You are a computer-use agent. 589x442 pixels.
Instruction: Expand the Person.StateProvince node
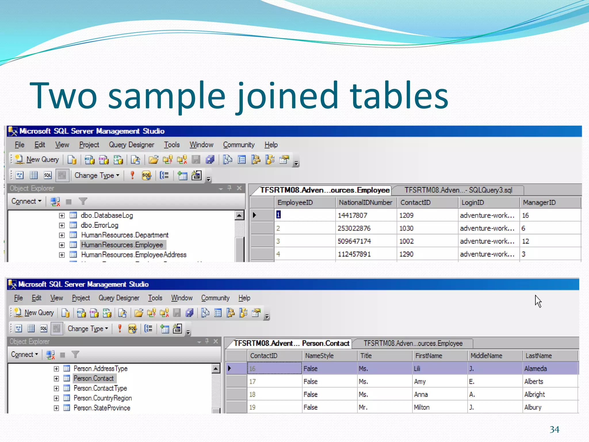coord(56,408)
